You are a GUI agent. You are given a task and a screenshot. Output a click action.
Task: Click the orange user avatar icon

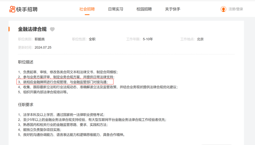click(x=223, y=9)
